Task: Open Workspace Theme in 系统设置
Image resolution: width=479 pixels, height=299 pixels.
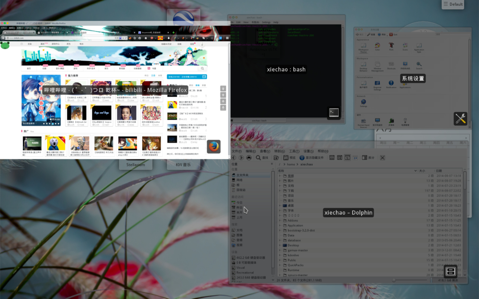Action: point(363,47)
